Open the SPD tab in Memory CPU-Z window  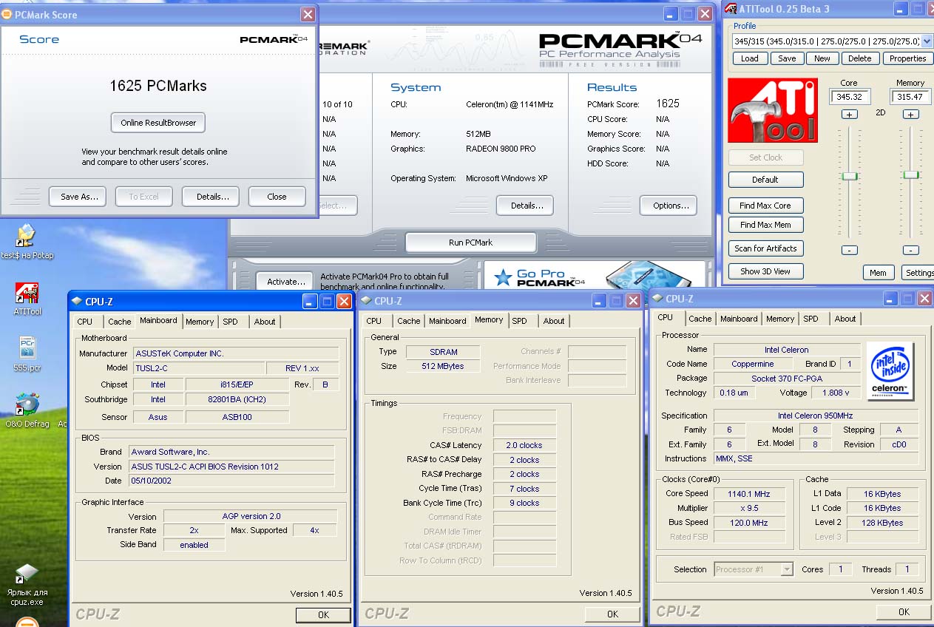coord(520,321)
